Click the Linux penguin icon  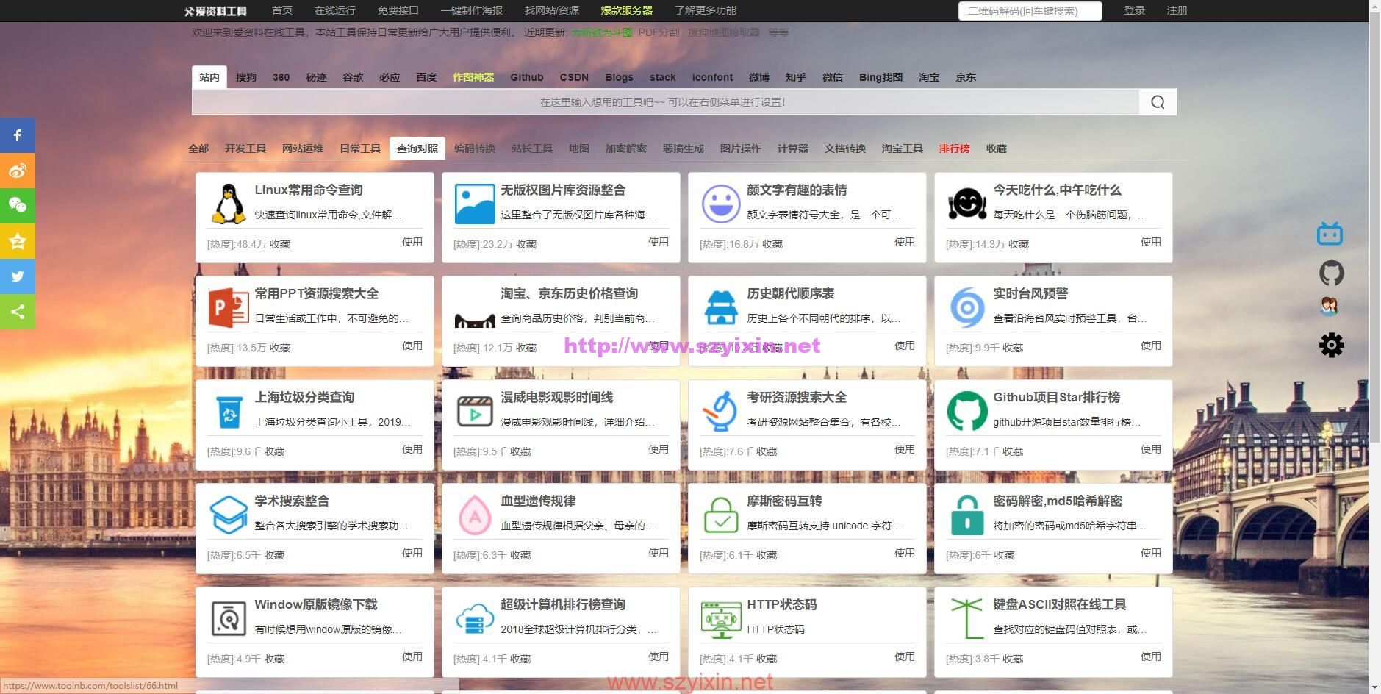tap(229, 204)
